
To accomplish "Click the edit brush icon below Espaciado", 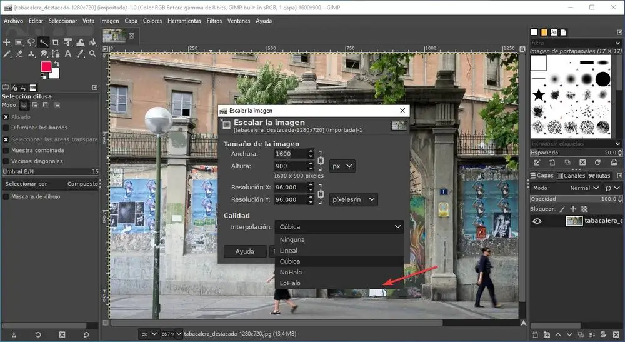I will pos(537,163).
